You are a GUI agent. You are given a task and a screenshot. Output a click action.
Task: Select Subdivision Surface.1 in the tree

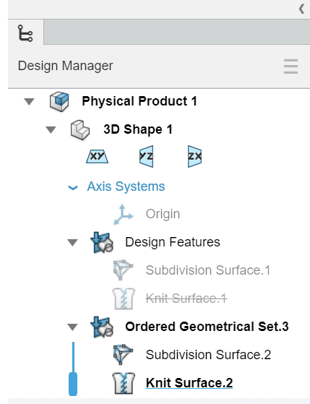208,270
